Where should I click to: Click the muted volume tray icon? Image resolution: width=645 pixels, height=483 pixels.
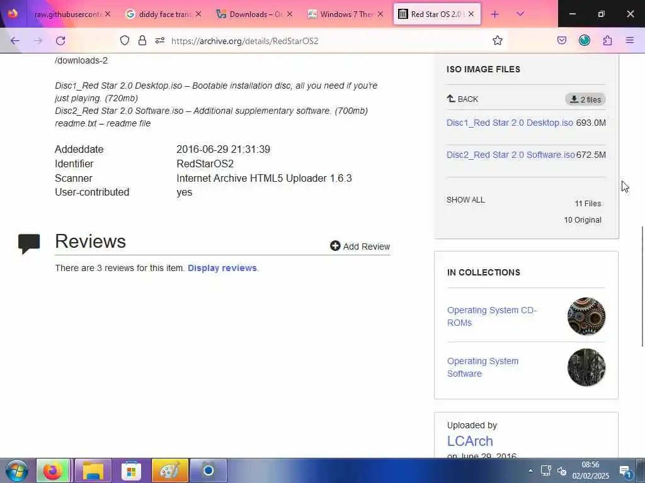coord(562,471)
